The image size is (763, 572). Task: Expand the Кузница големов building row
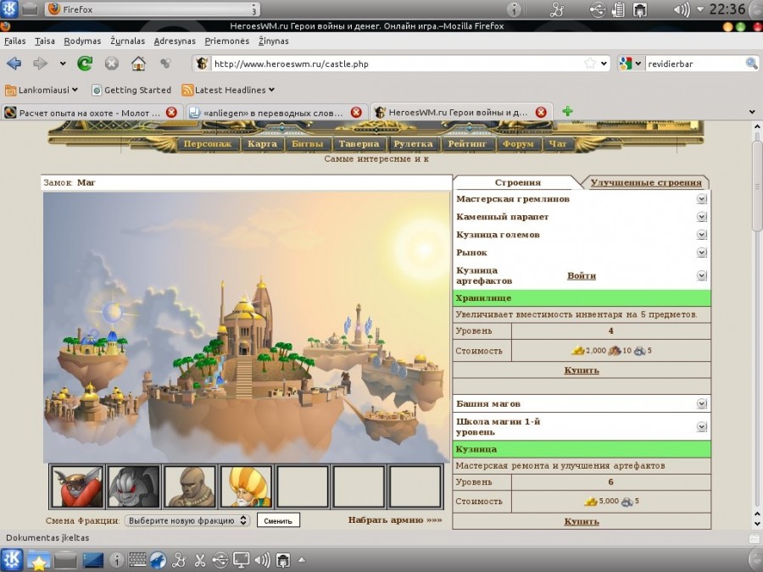[x=701, y=235]
